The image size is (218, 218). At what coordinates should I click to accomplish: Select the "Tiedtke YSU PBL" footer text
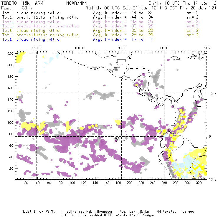pyautogui.click(x=77, y=212)
